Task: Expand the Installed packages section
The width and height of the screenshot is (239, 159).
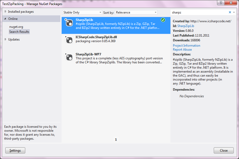Action: 21,11
